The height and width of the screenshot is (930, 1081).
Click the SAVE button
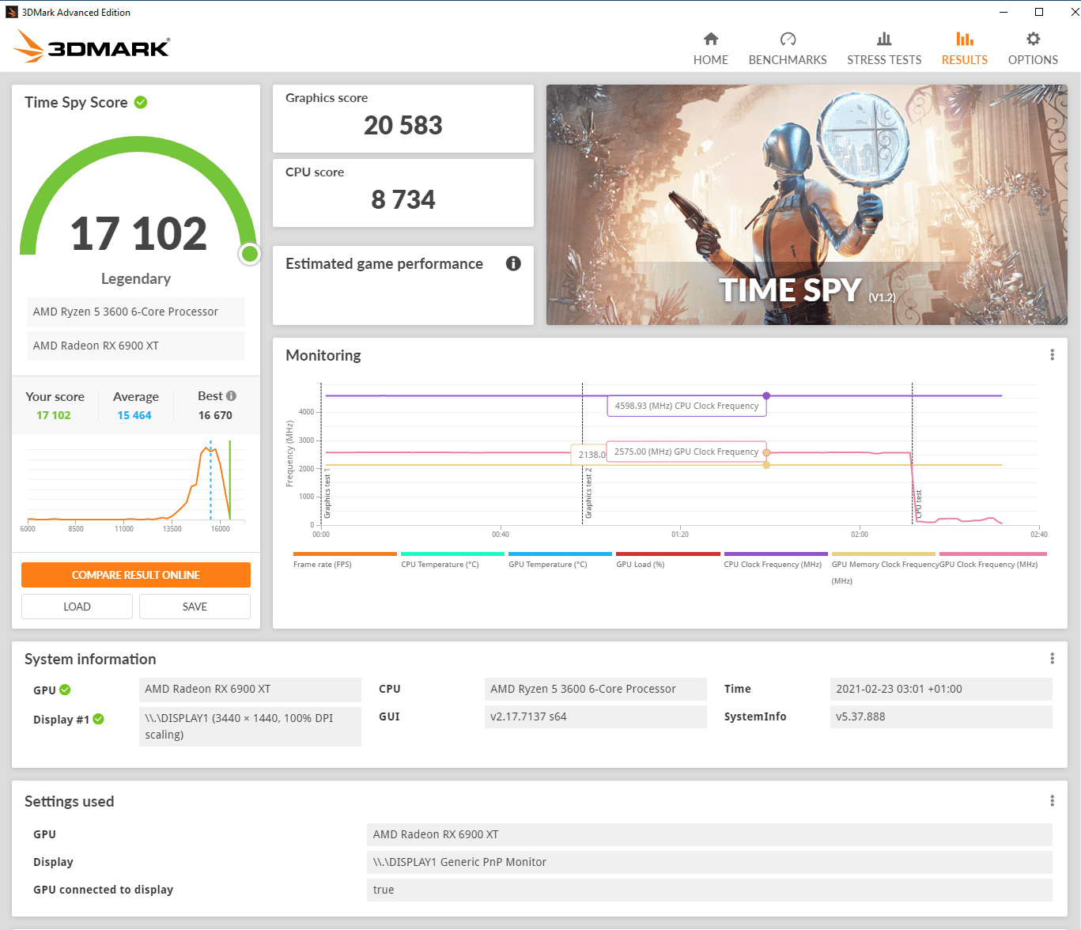coord(195,607)
